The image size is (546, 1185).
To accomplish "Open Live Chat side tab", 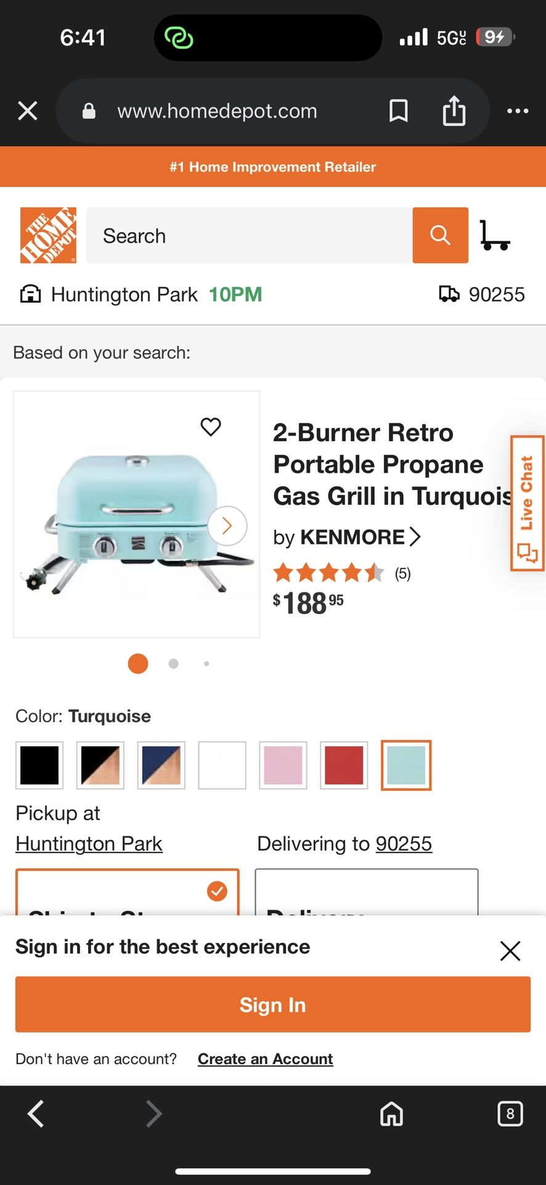I will pyautogui.click(x=527, y=503).
